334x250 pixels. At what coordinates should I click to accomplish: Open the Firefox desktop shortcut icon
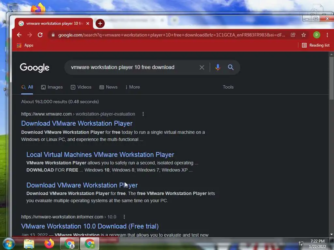[x=38, y=8]
